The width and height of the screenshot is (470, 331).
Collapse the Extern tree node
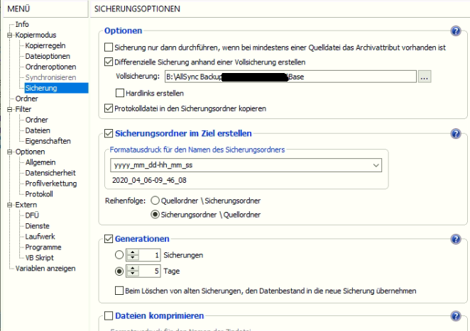pos(10,205)
